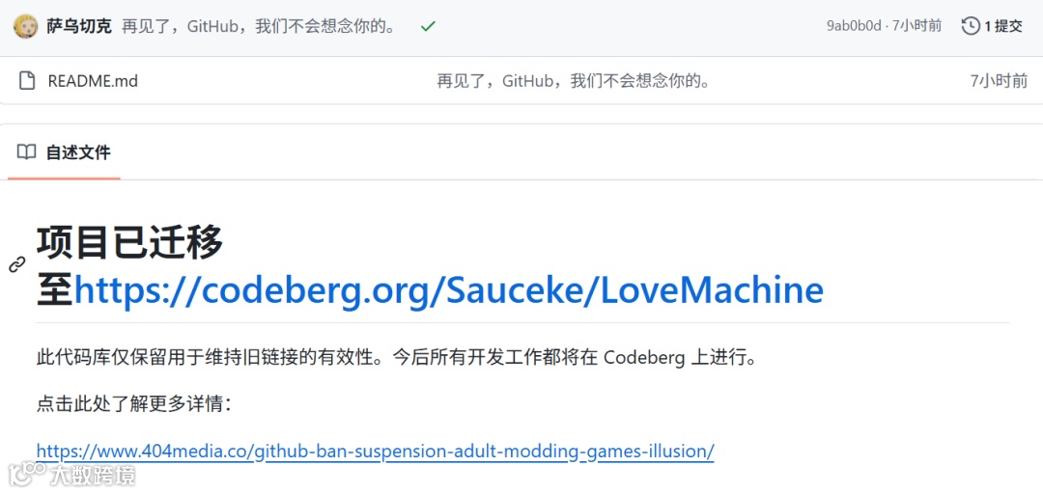Click the 项目已迁移 heading text
The image size is (1043, 494).
click(129, 243)
